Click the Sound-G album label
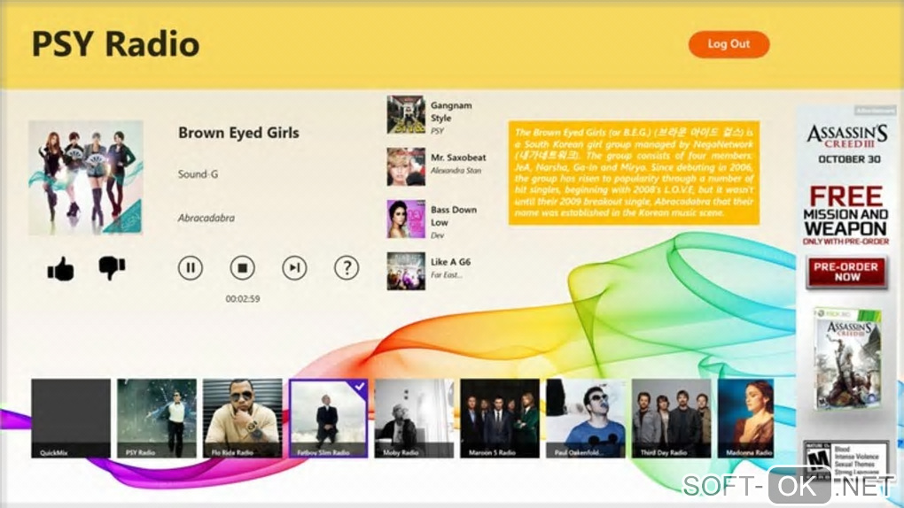This screenshot has height=508, width=904. coord(198,174)
